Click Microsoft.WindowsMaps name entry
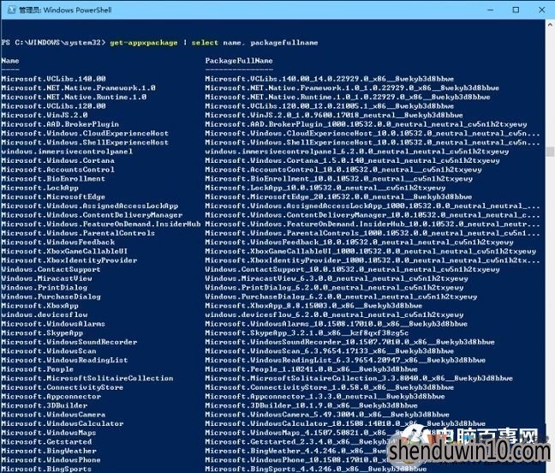Image resolution: width=555 pixels, height=473 pixels. click(49, 433)
